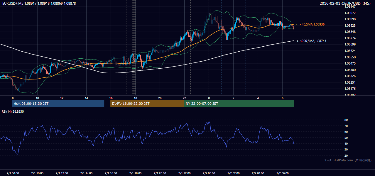The width and height of the screenshot is (375, 176).
Task: Click RSI scale value 30
Action: point(346,150)
